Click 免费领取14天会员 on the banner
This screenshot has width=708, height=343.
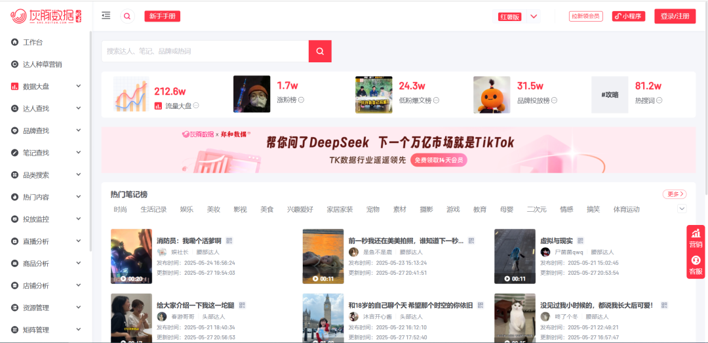pos(439,160)
